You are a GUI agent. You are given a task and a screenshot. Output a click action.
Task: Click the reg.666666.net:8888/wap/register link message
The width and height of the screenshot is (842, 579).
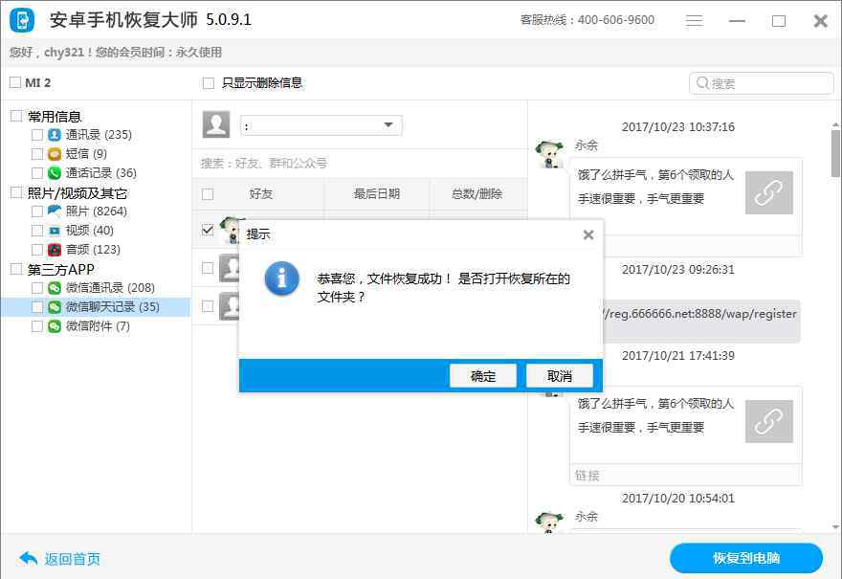click(701, 321)
